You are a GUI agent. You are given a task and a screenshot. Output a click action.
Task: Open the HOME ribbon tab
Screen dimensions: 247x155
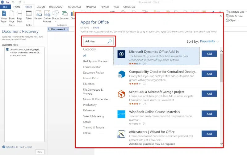click(17, 7)
